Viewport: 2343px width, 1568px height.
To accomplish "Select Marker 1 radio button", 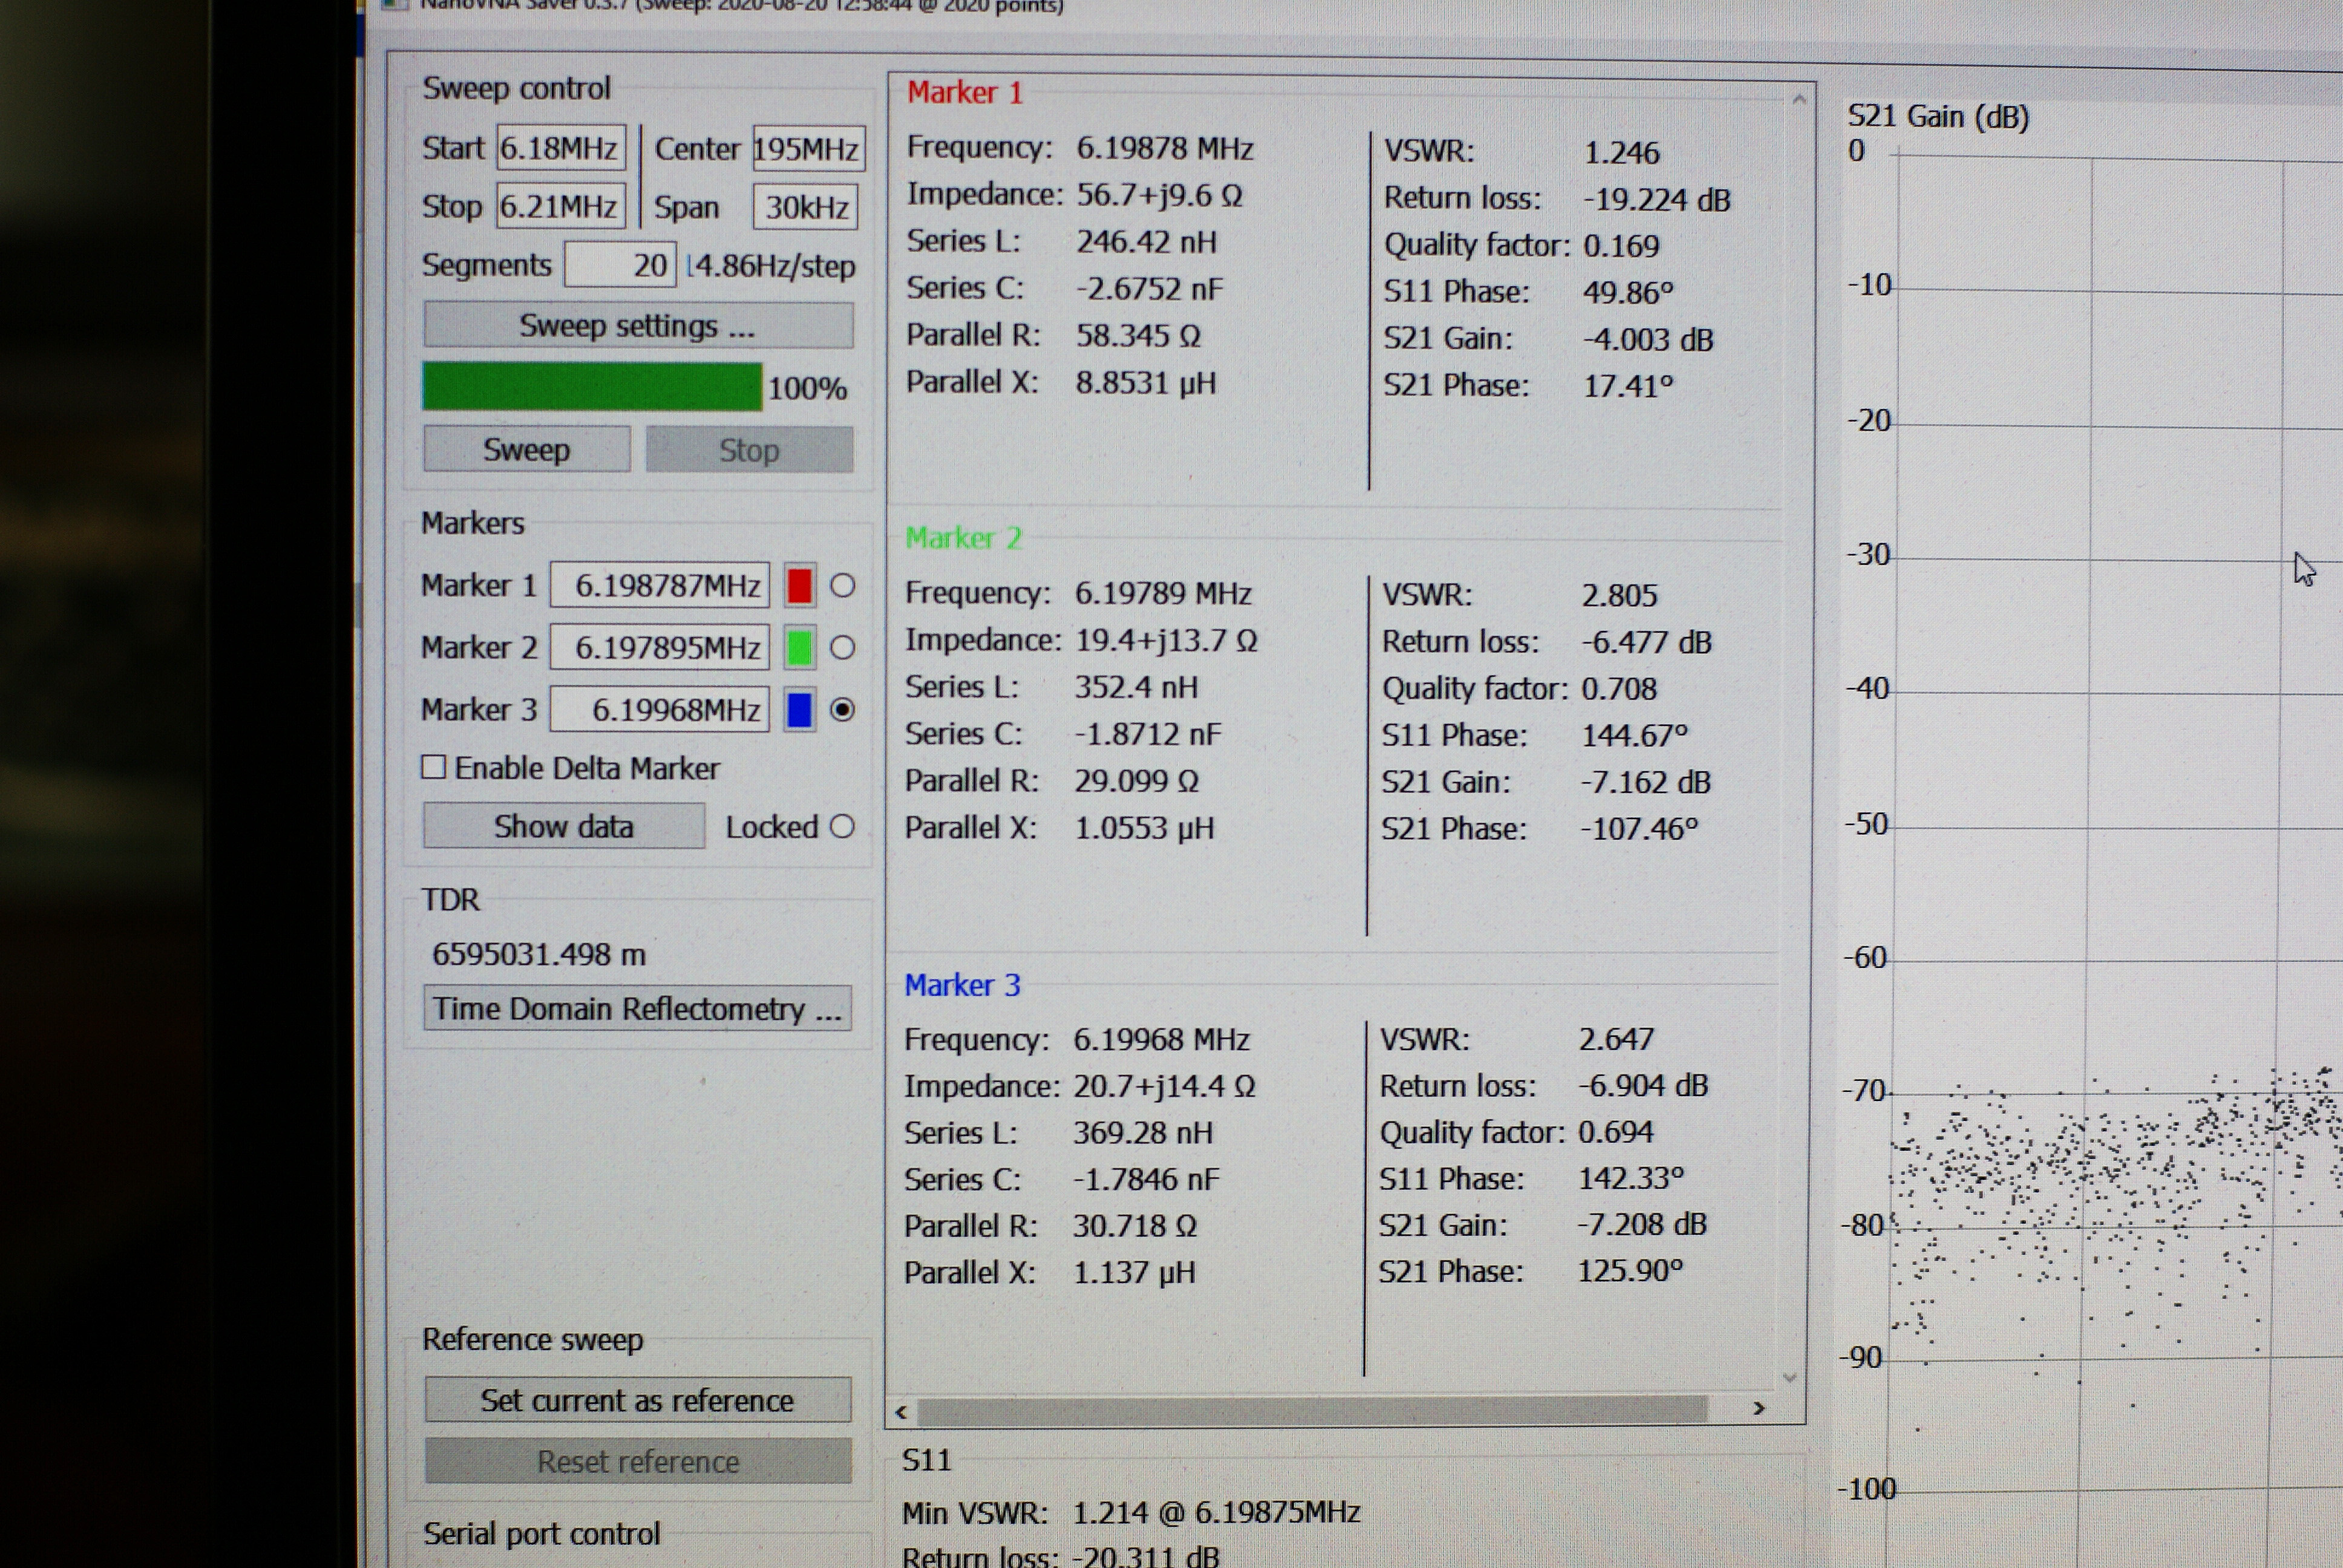I will 842,586.
